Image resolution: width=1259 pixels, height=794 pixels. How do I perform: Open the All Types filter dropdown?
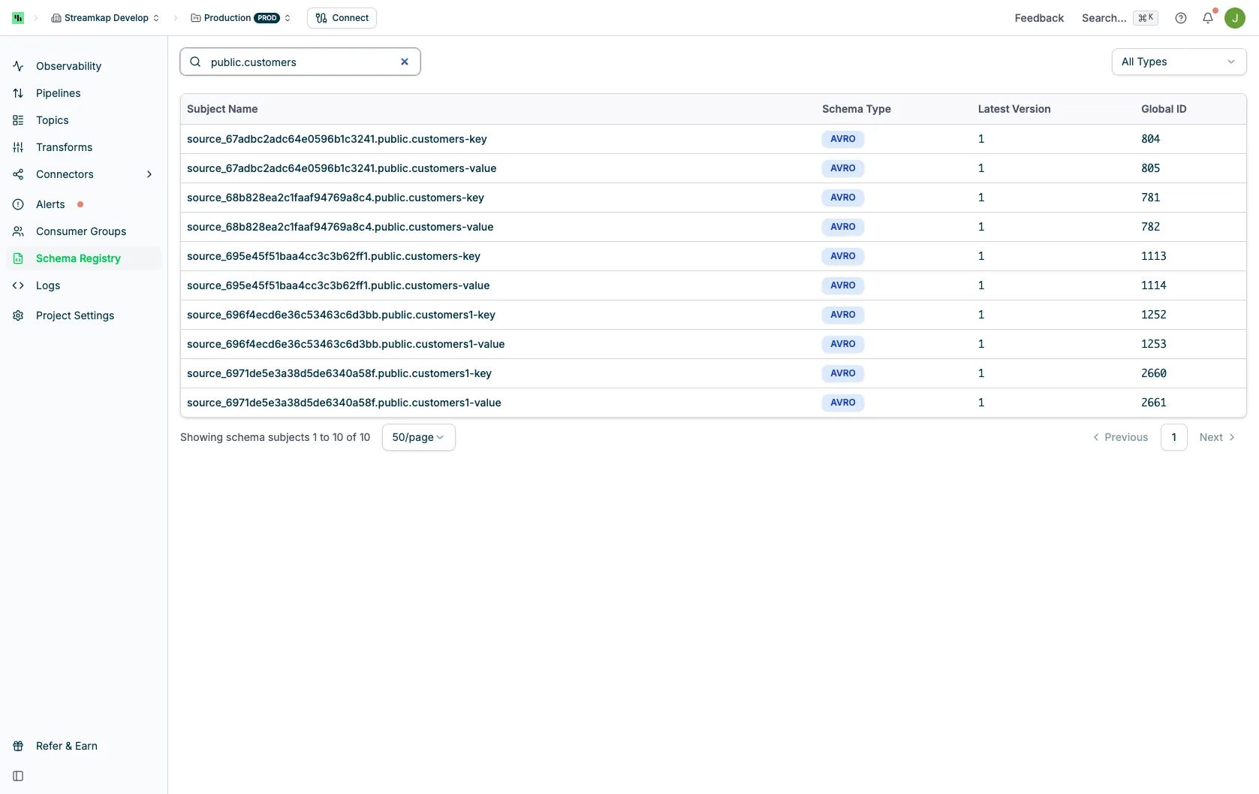click(x=1179, y=62)
